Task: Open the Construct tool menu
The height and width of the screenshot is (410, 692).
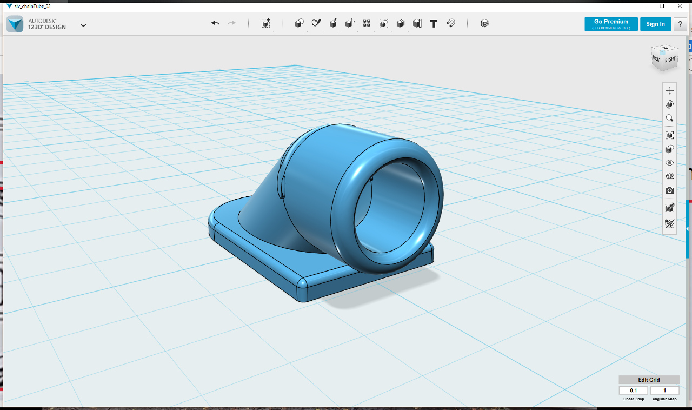Action: click(333, 23)
